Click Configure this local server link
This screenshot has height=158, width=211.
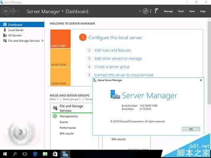click(115, 38)
